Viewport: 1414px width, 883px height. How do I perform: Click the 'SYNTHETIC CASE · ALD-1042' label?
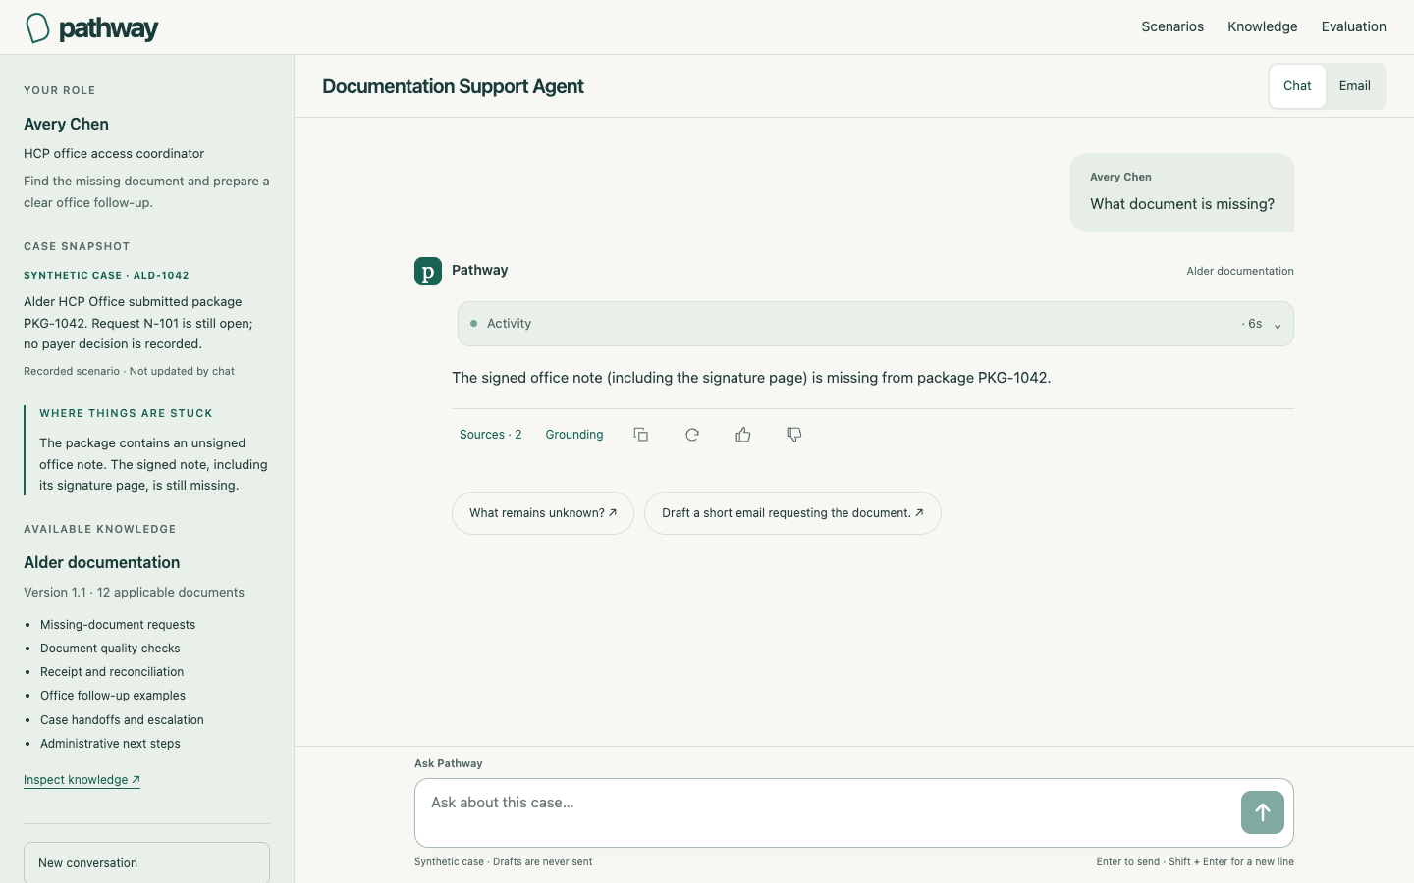click(x=106, y=276)
